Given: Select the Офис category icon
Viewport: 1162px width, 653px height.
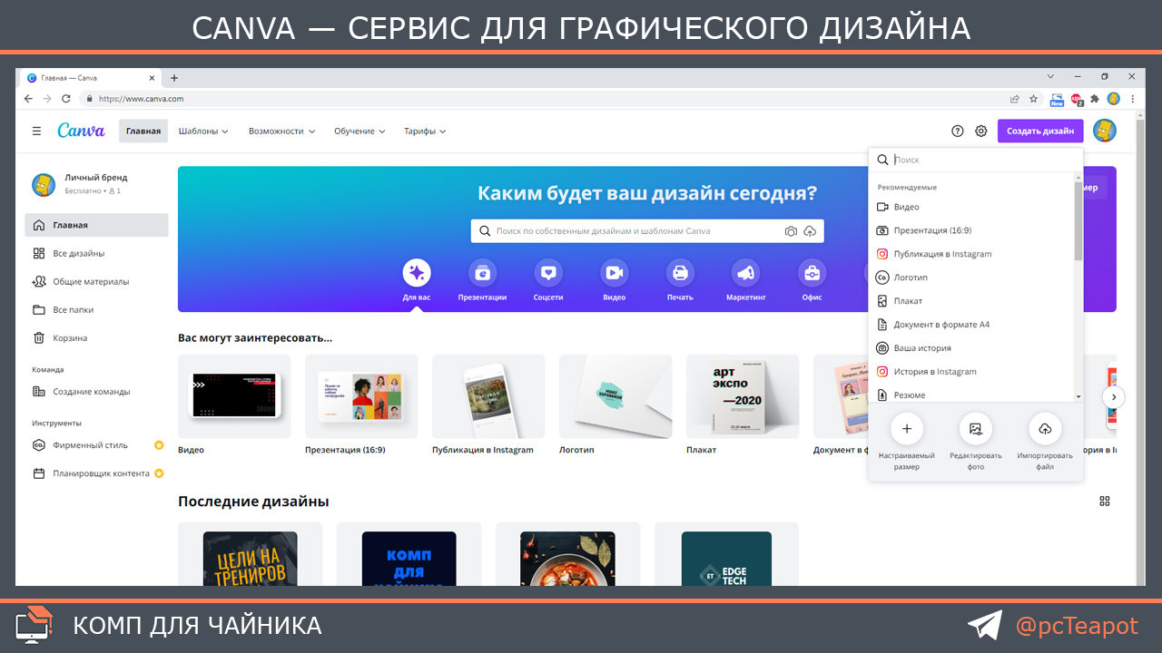Looking at the screenshot, I should point(812,272).
